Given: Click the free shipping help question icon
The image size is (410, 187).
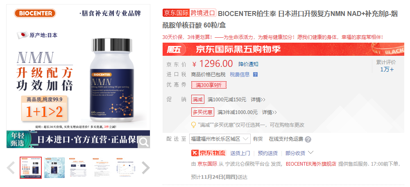Looking at the screenshot, I should tap(308, 139).
